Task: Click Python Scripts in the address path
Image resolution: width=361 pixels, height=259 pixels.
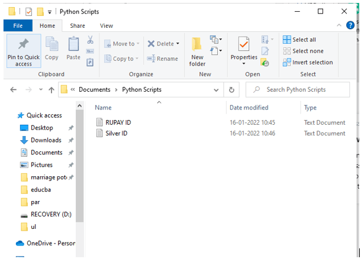Action: pyautogui.click(x=141, y=89)
